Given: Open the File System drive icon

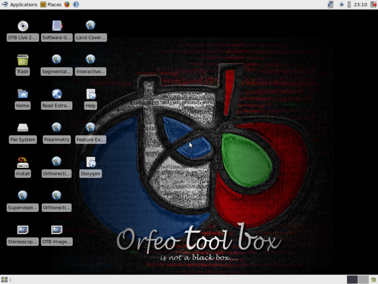Looking at the screenshot, I should click(23, 128).
